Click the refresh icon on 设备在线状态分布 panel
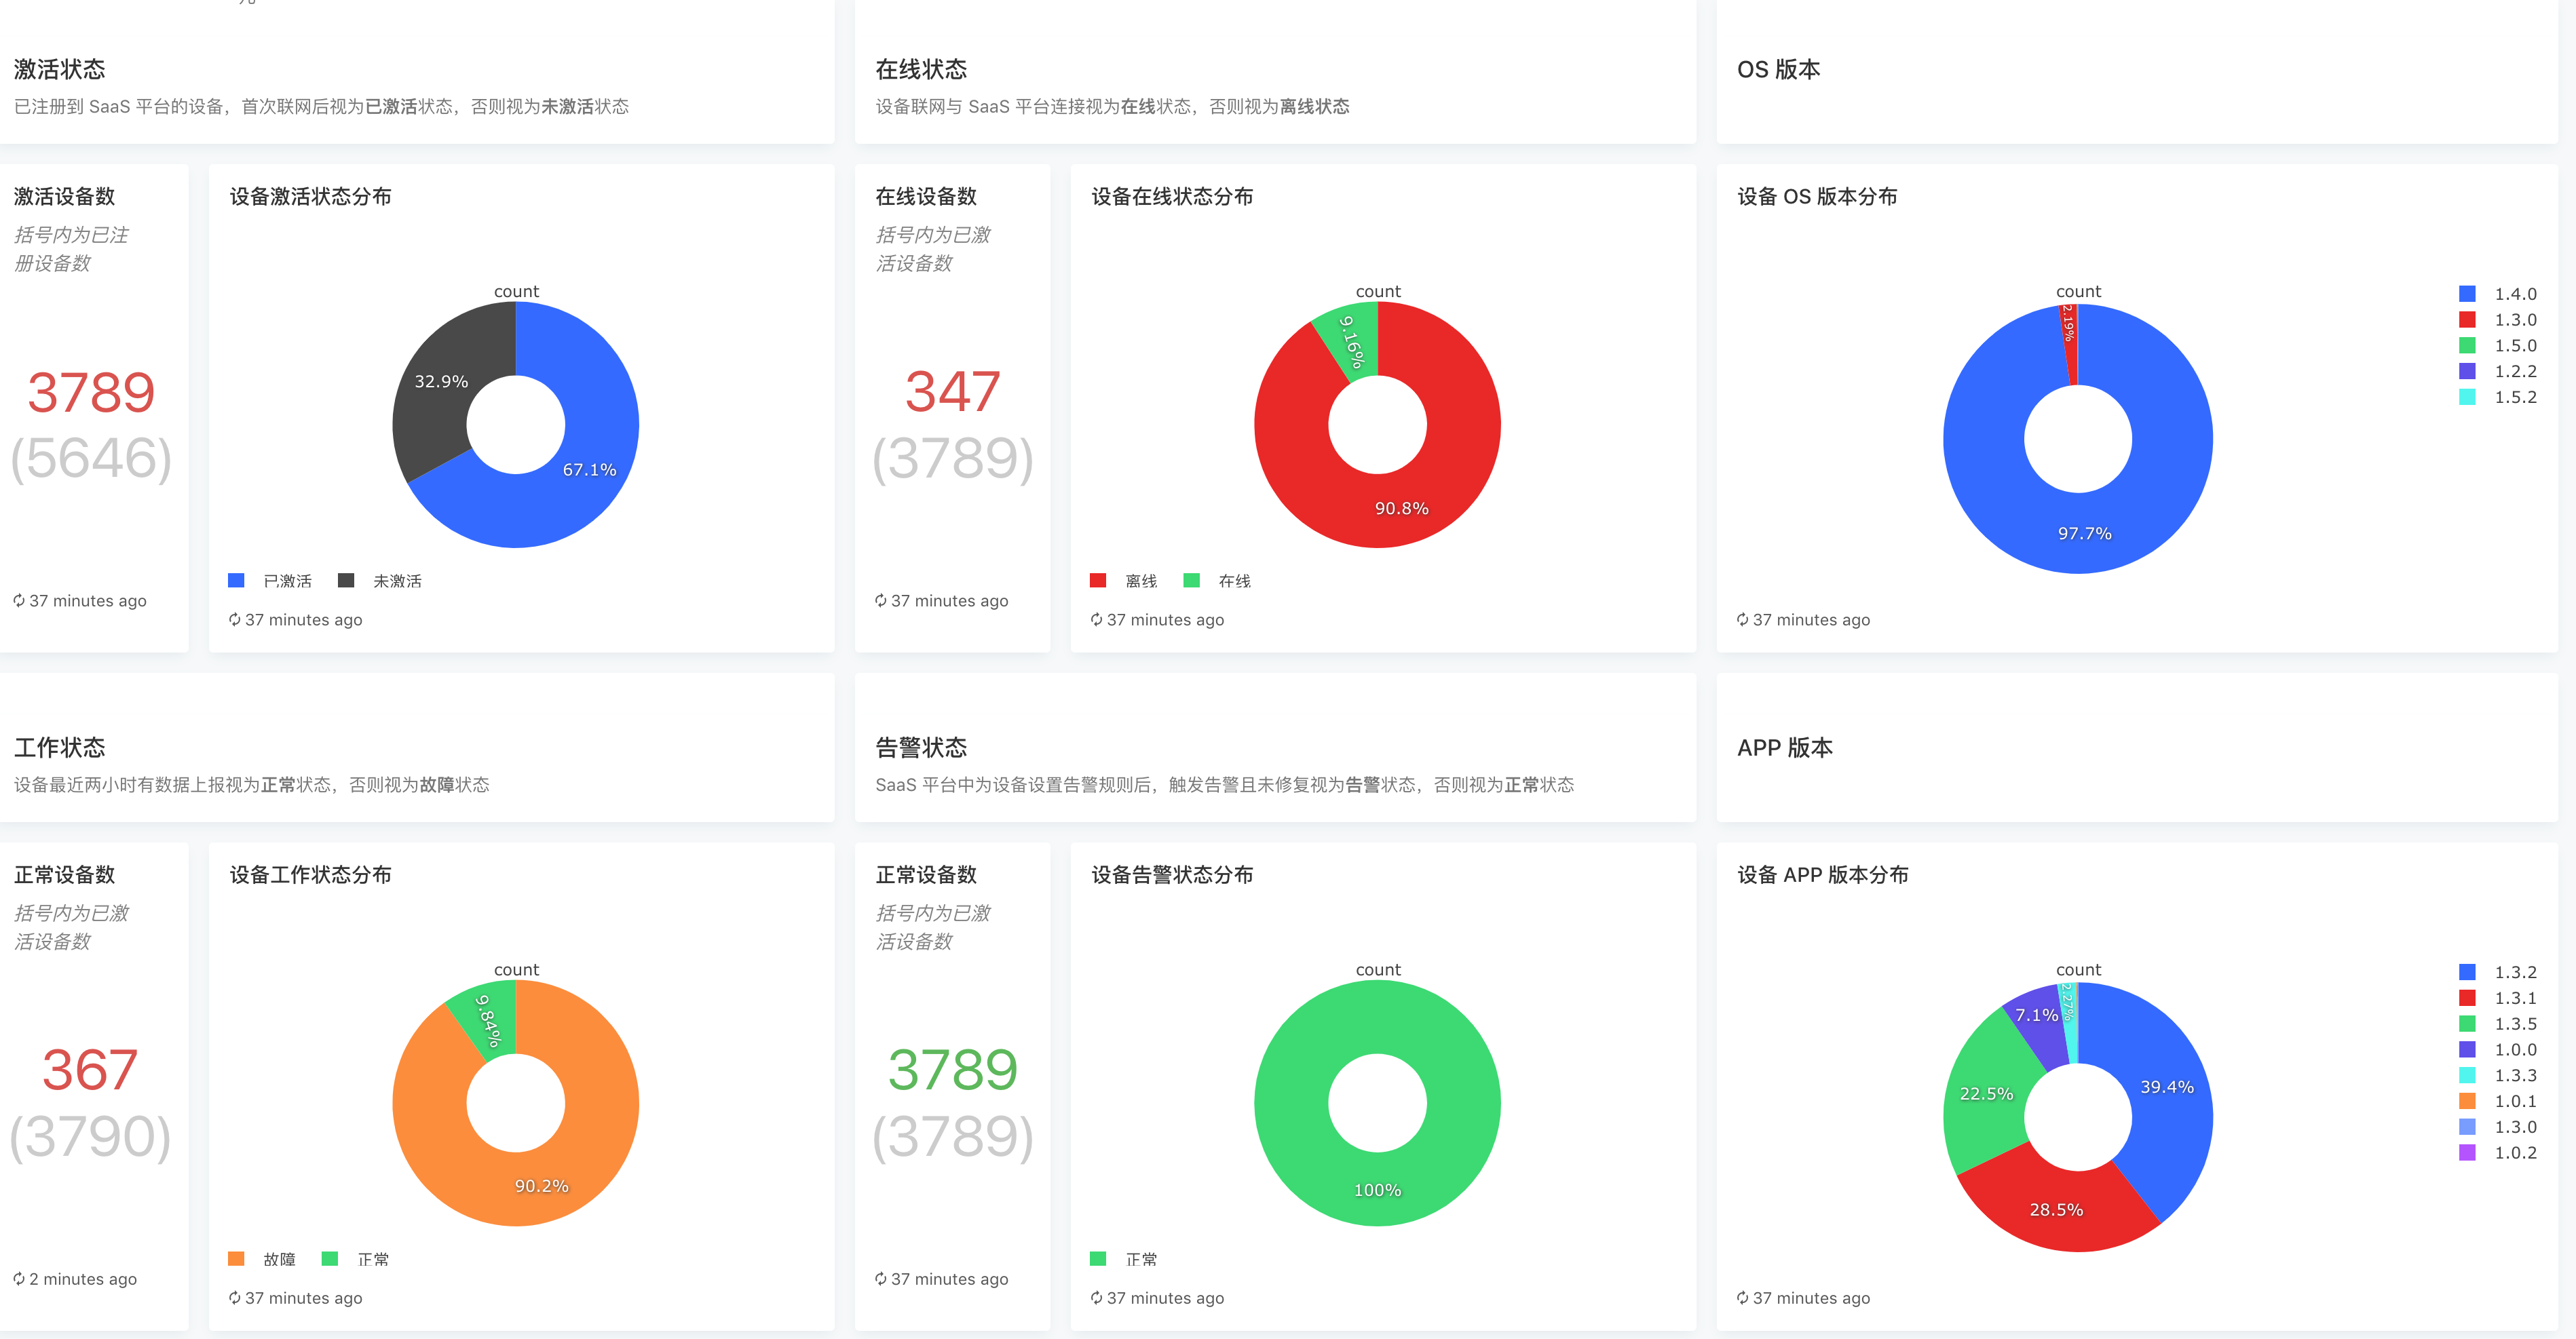This screenshot has width=2576, height=1339. coord(1096,619)
